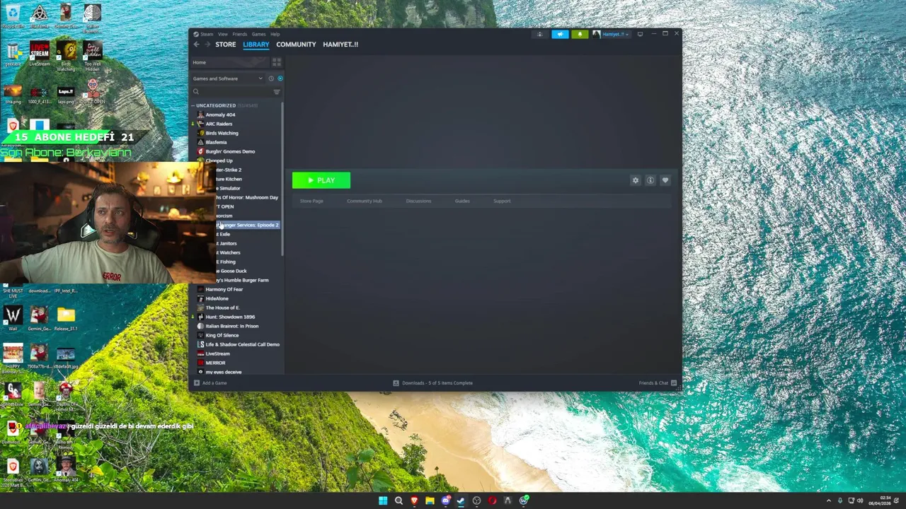Select Harmony Of Fear game

pyautogui.click(x=224, y=289)
